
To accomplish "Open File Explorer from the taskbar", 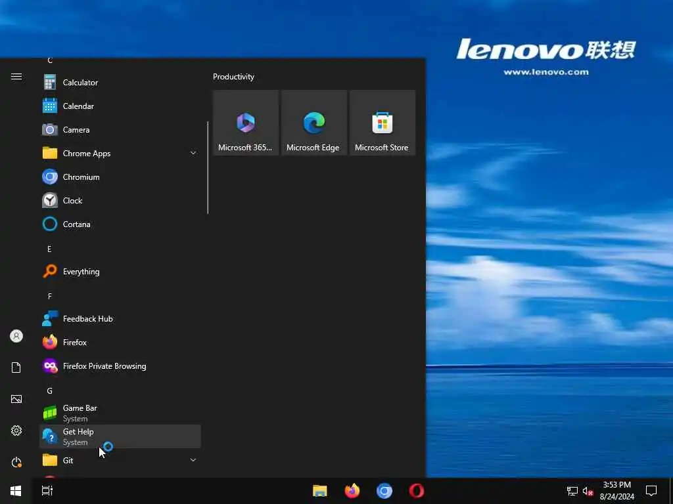I will point(320,491).
